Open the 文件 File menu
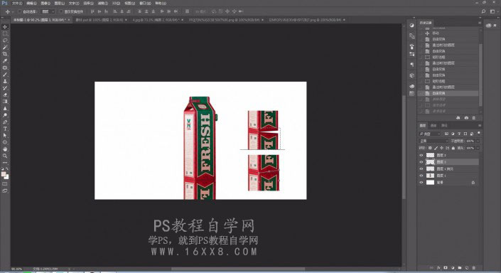 (17, 3)
